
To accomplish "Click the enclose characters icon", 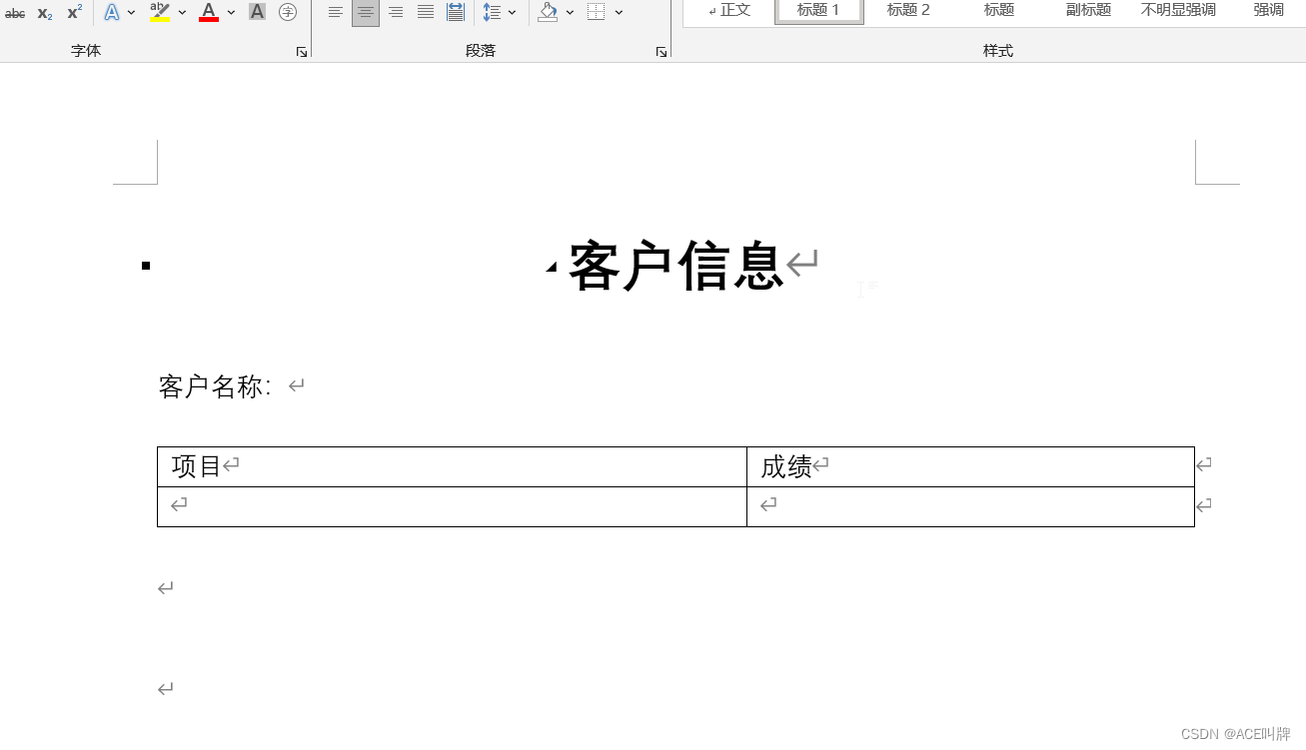I will 288,12.
